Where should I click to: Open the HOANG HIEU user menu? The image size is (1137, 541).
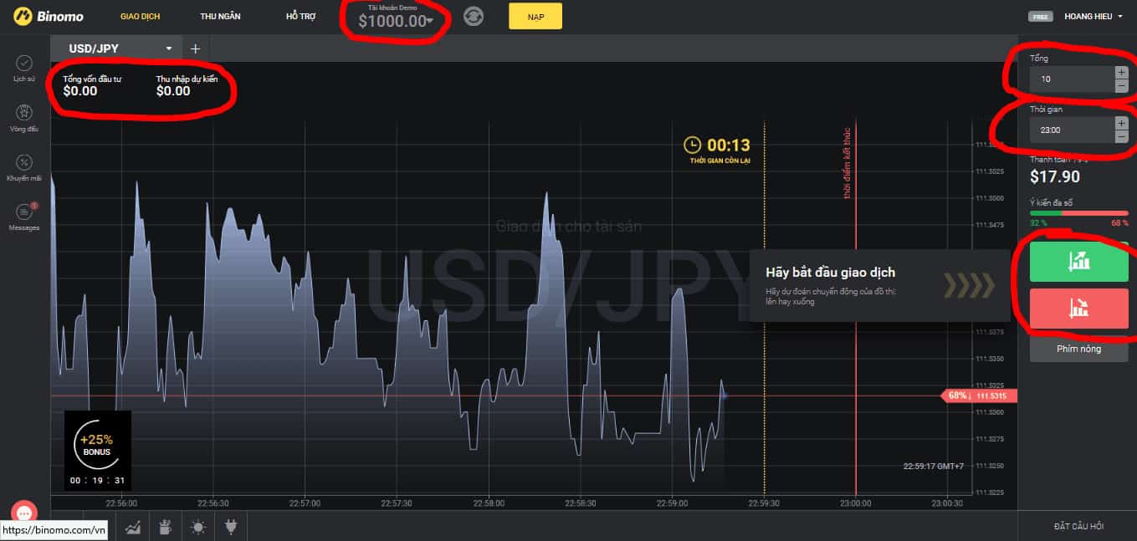(x=1093, y=16)
